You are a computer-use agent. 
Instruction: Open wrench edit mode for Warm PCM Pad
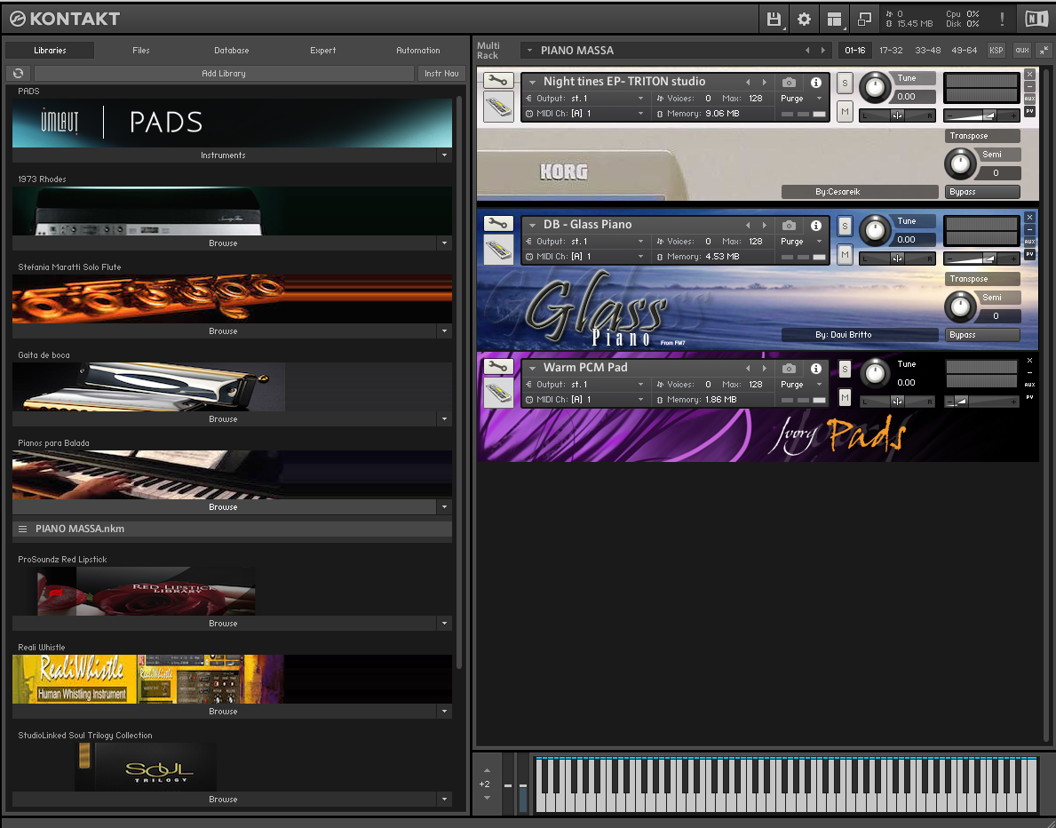(498, 367)
